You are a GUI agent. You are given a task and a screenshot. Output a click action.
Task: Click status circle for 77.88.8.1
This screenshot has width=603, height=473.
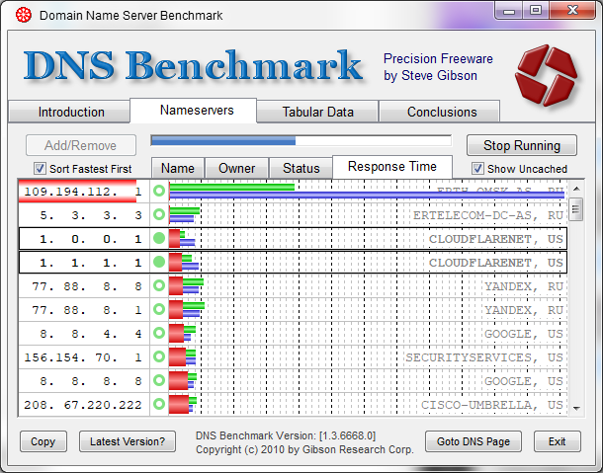tap(159, 309)
